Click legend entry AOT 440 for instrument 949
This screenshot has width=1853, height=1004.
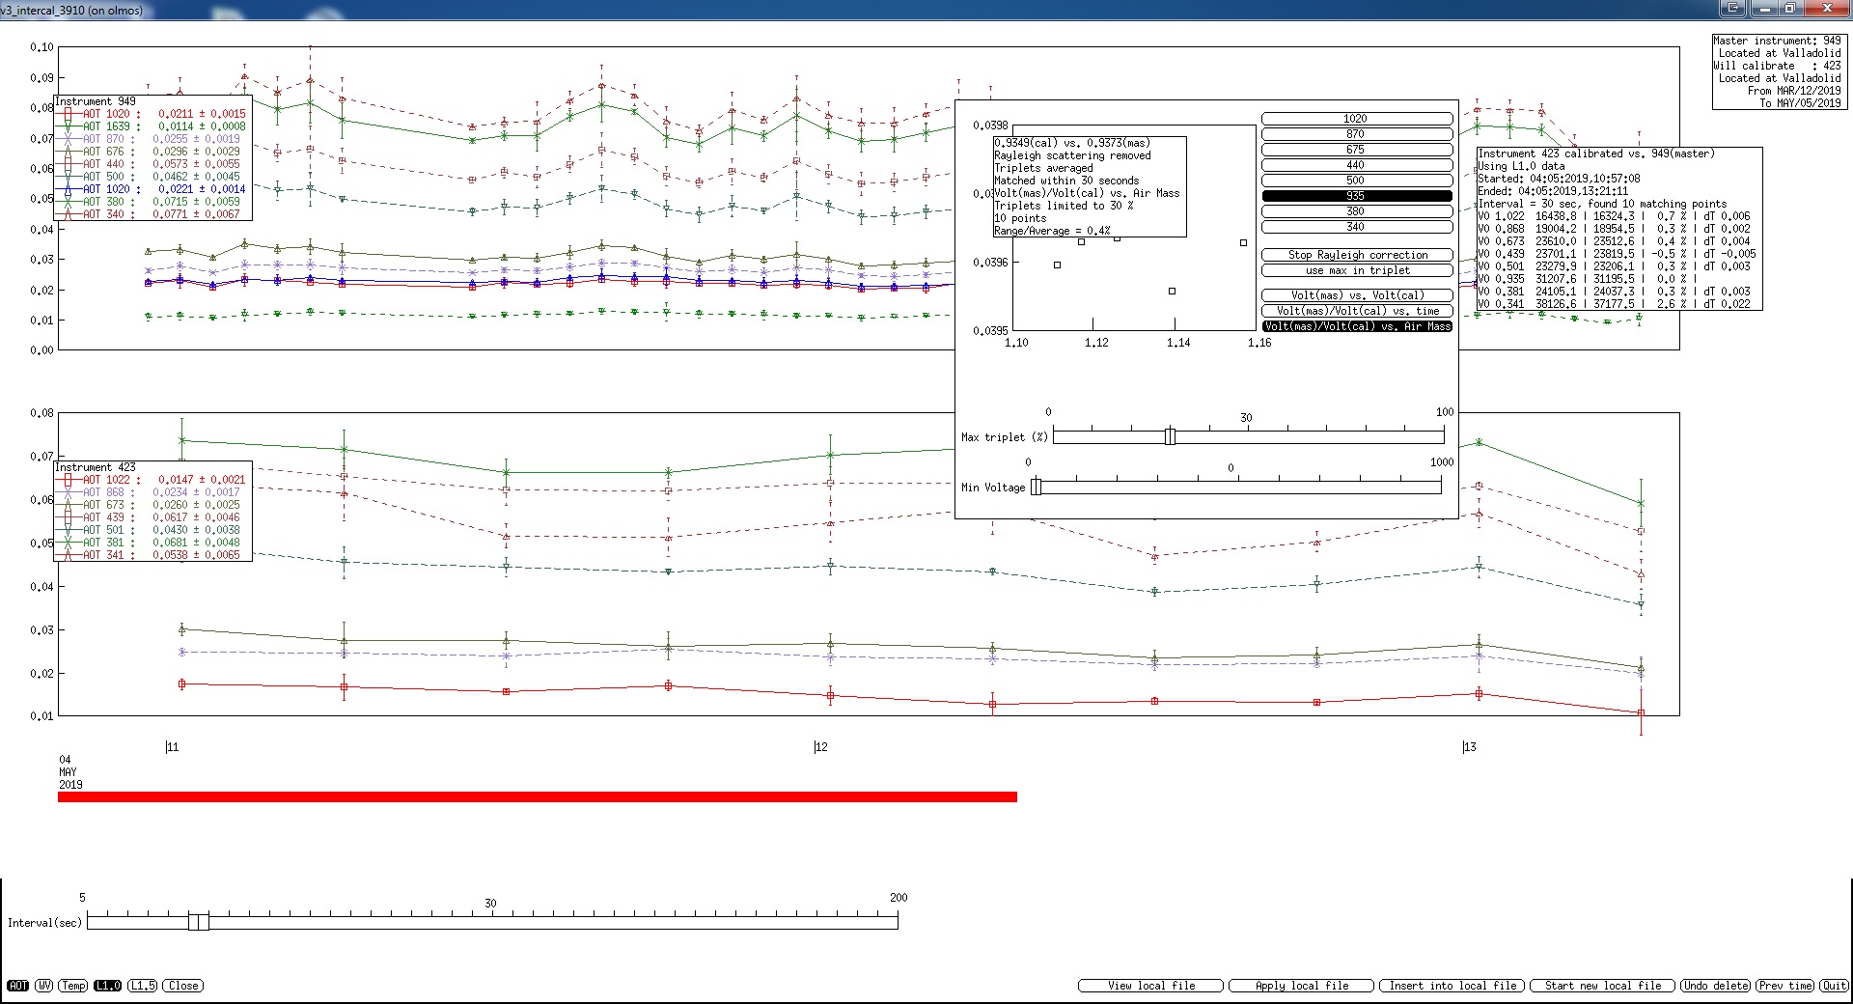[x=152, y=164]
